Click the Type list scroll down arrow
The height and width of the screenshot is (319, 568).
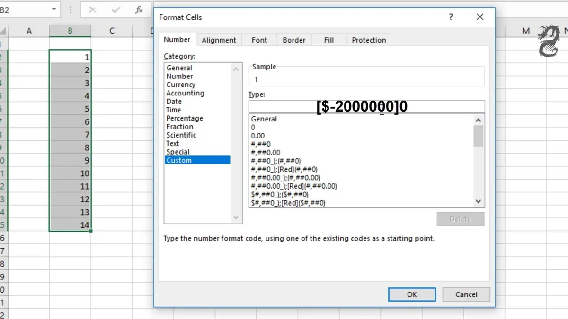pos(479,202)
